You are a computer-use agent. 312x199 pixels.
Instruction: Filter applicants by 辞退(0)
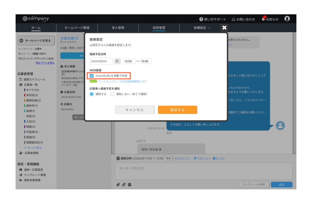point(30,137)
